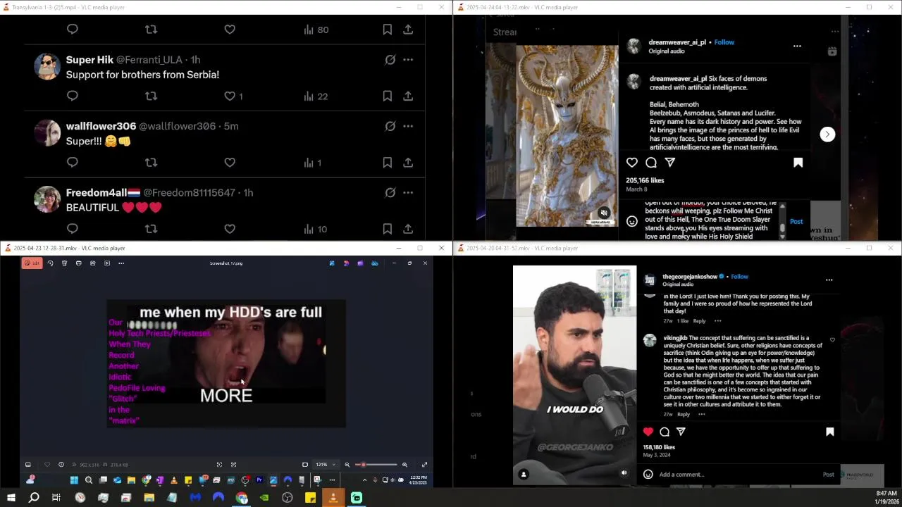Repost wallflower306's tweet
Viewport: 902px width, 507px height.
tap(151, 163)
